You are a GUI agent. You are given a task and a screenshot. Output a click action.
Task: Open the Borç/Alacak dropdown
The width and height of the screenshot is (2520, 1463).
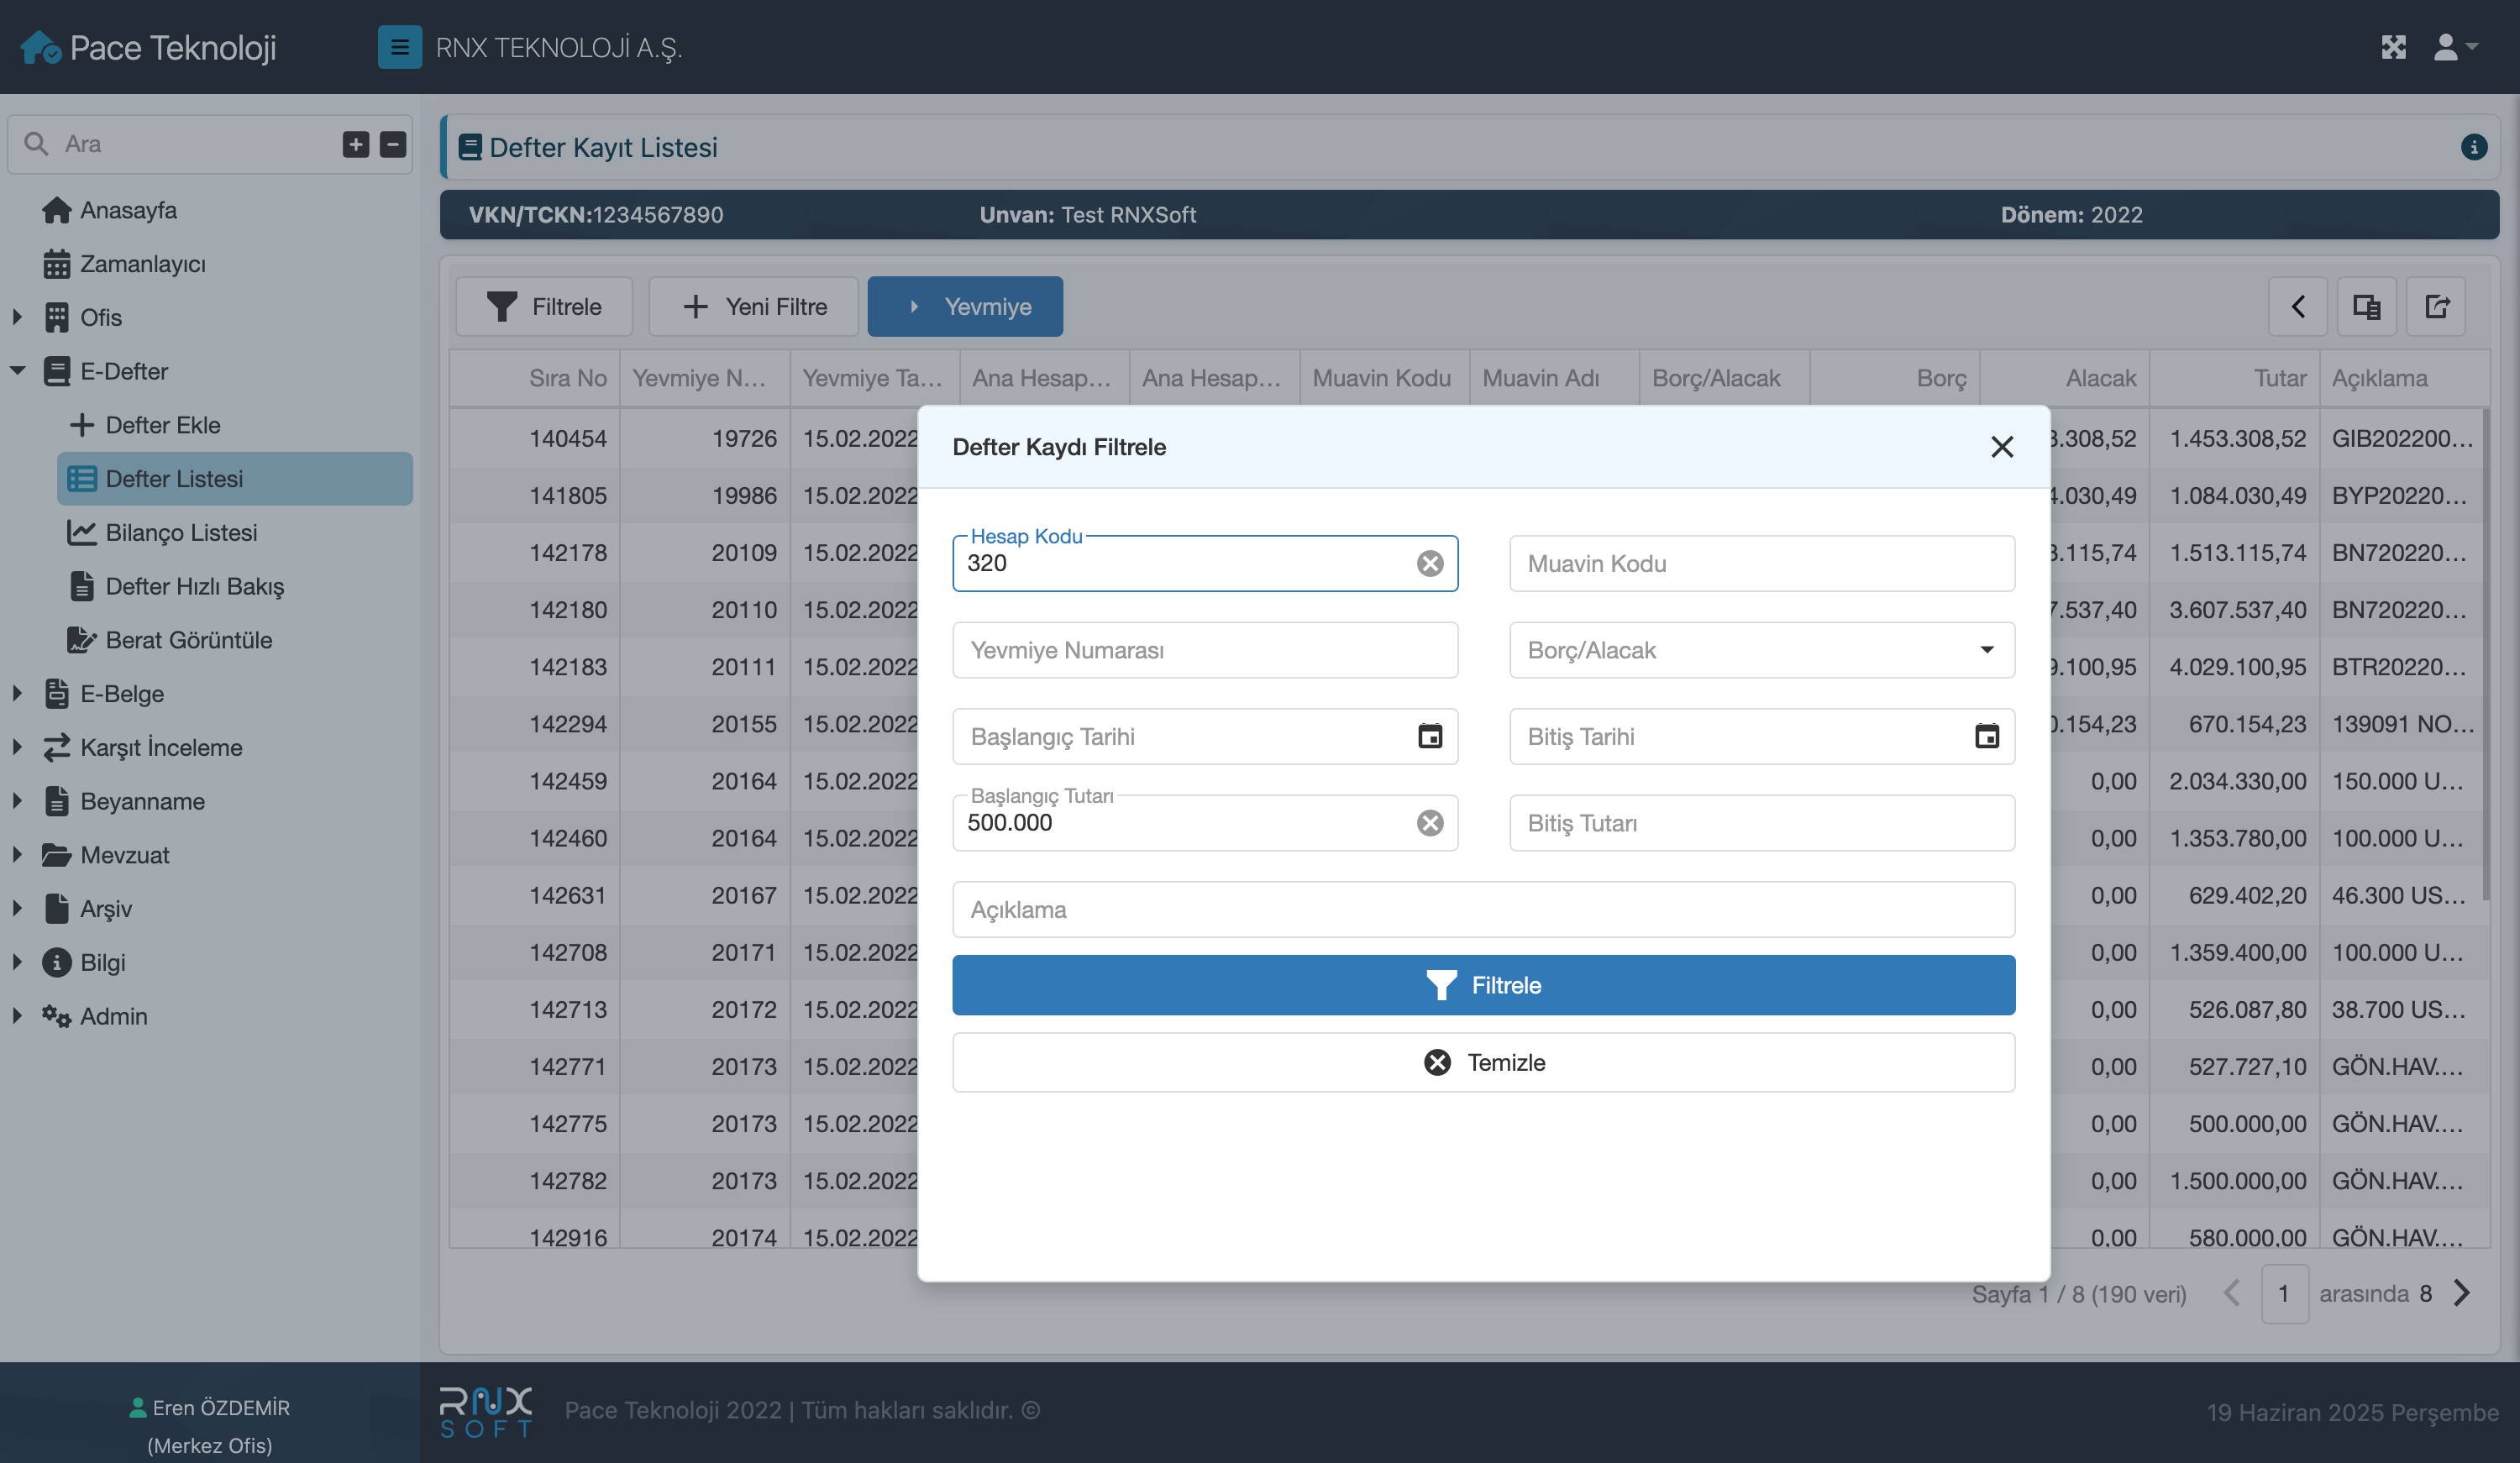click(x=1761, y=650)
